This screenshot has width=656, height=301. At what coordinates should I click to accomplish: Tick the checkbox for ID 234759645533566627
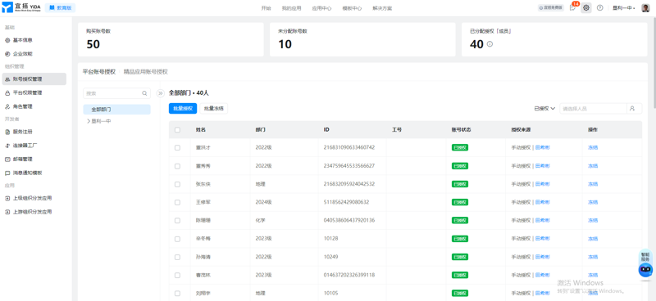tap(177, 166)
